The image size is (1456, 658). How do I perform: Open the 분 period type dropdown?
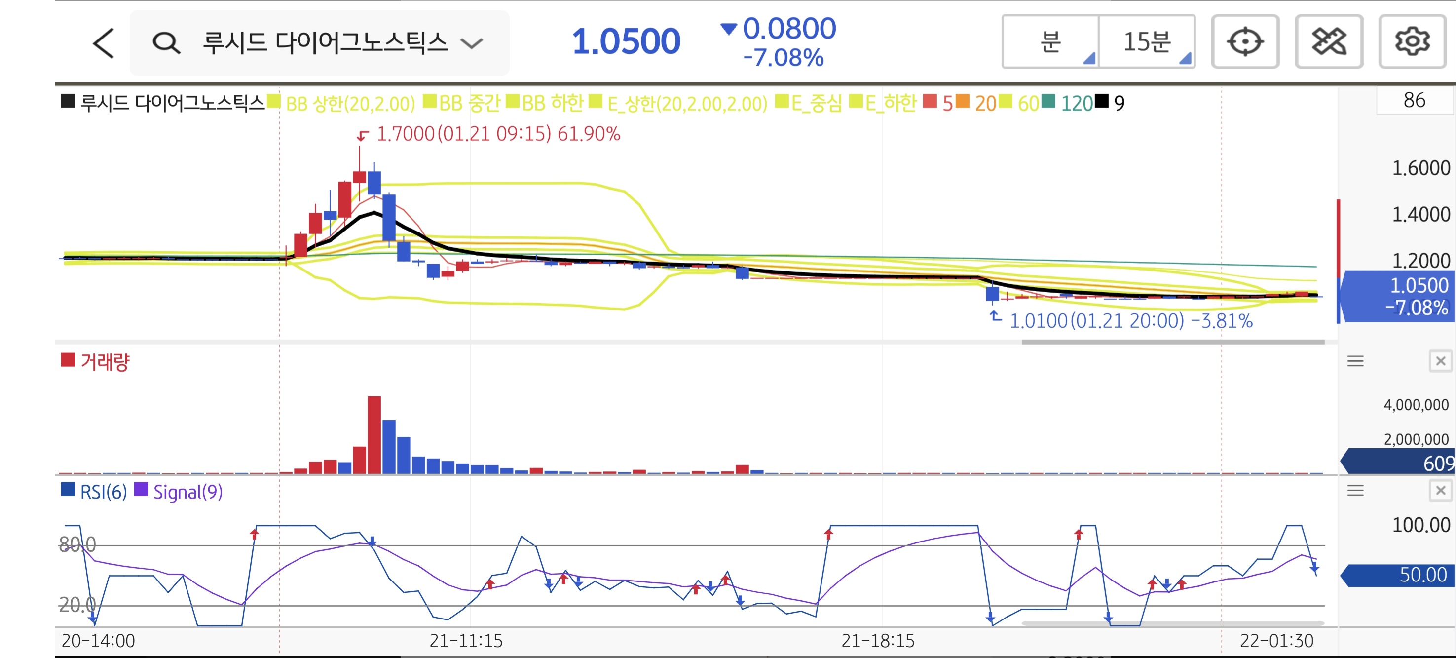click(1050, 42)
